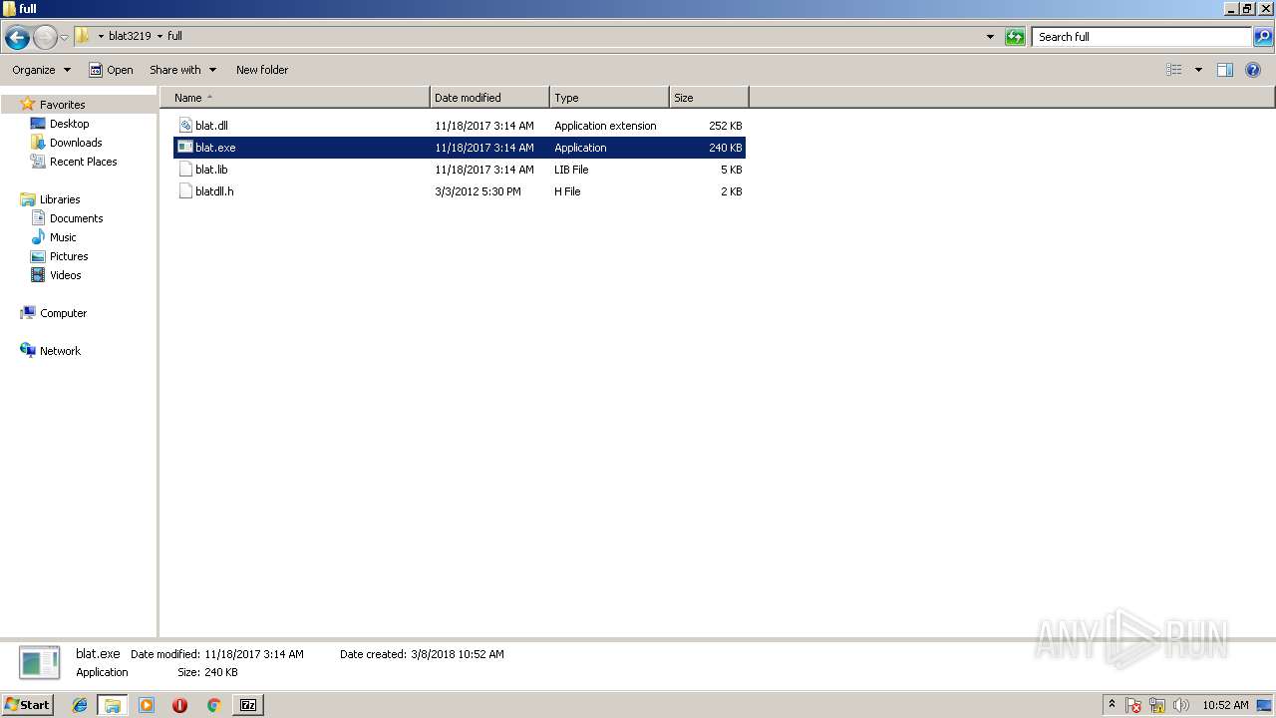Screen dimensions: 1276x718
Task: Open Downloads in Favorites
Action: point(76,143)
